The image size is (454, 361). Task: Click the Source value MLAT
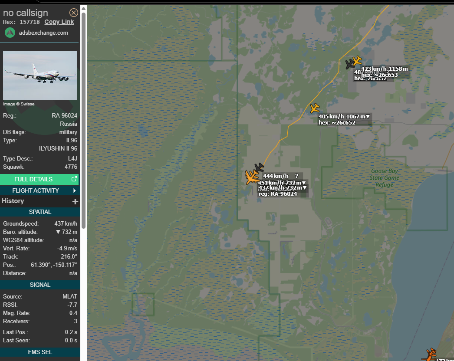click(x=70, y=297)
